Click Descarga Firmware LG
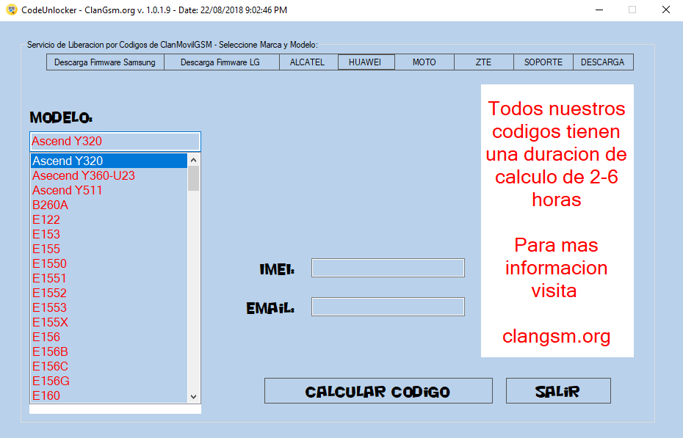Screen dimensions: 683x438 [x=221, y=62]
